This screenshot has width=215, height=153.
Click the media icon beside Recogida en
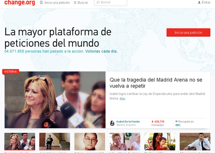point(176,122)
